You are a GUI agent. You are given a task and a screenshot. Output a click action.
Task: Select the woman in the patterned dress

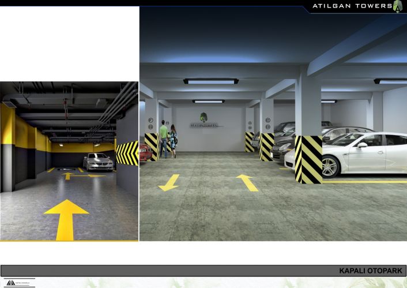click(173, 141)
